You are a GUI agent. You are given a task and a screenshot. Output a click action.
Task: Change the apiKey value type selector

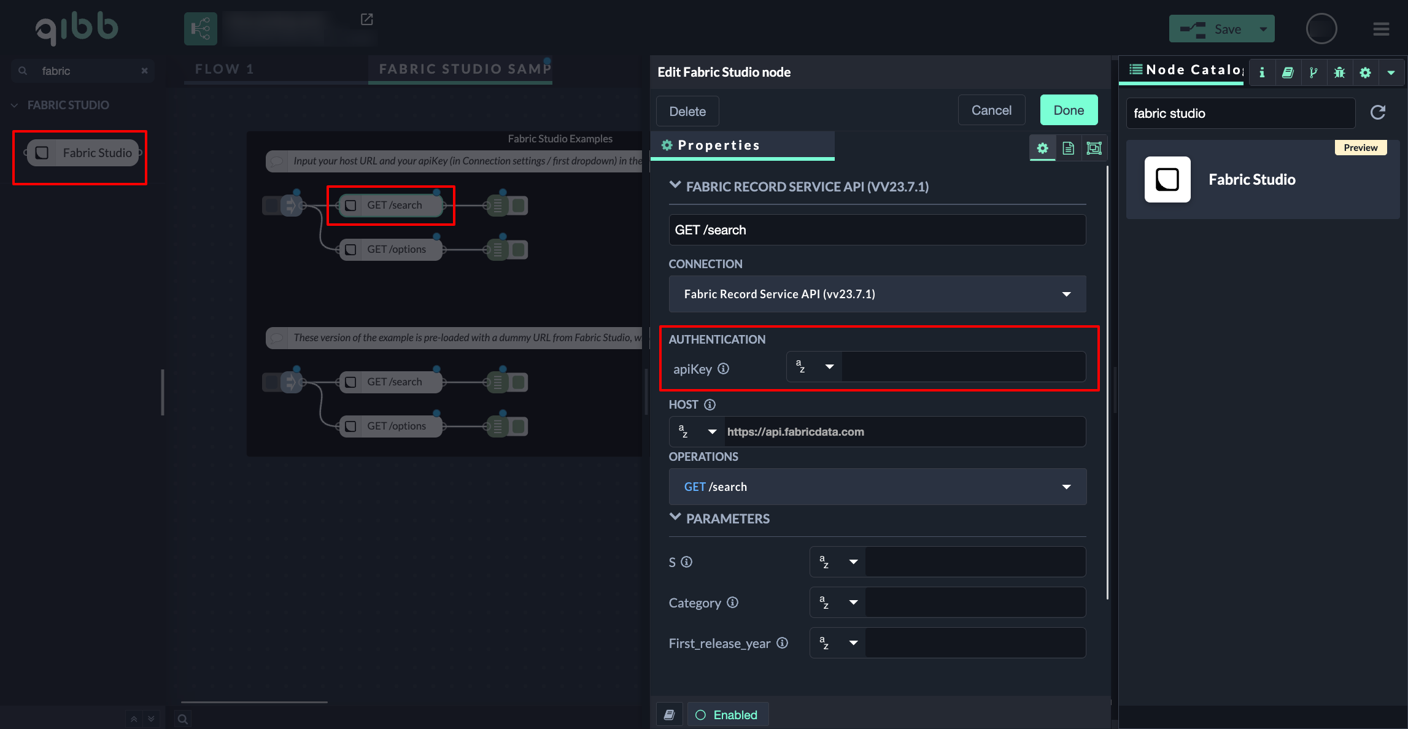pyautogui.click(x=814, y=367)
